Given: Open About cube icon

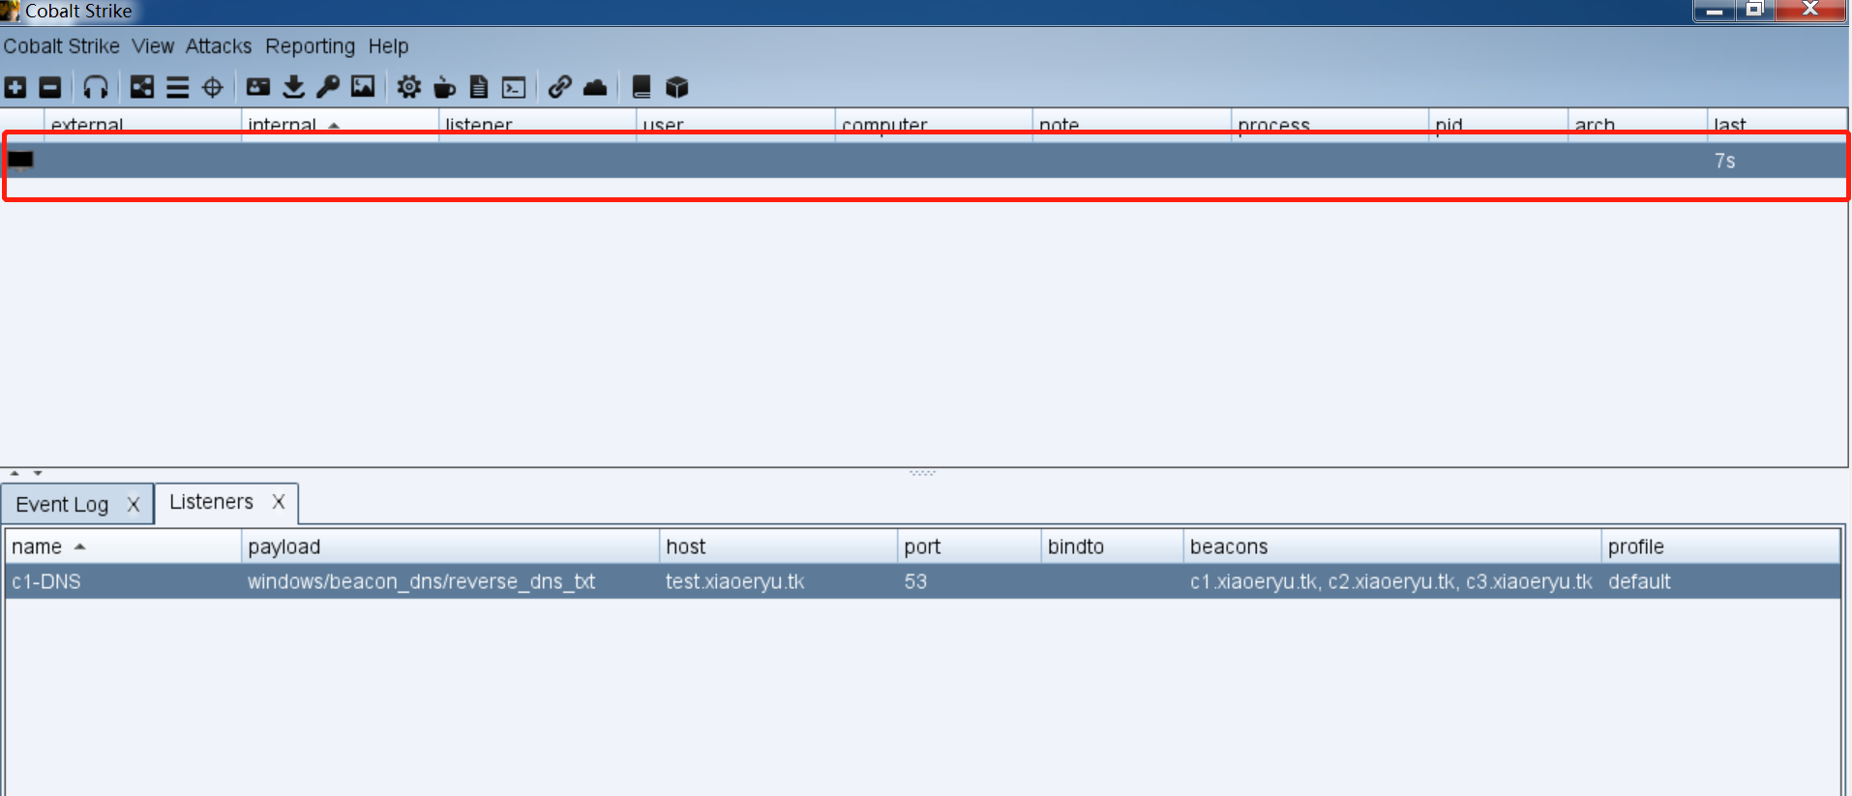Looking at the screenshot, I should [x=677, y=88].
